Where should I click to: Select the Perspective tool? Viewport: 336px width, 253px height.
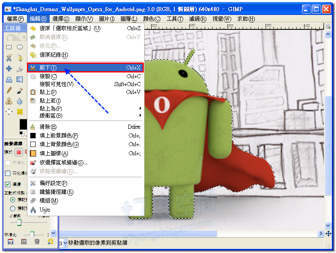pyautogui.click(x=9, y=80)
